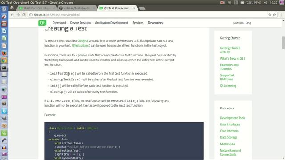Screen dimensions: 285x160
Task: Switch to the qtbase/tests GitHub tab
Action: coord(77,8)
